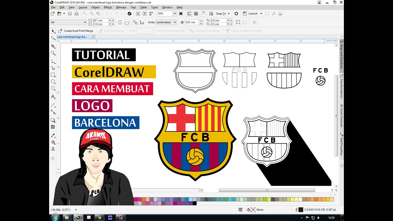Select the Artistic Media tool
The image size is (393, 221).
53,68
